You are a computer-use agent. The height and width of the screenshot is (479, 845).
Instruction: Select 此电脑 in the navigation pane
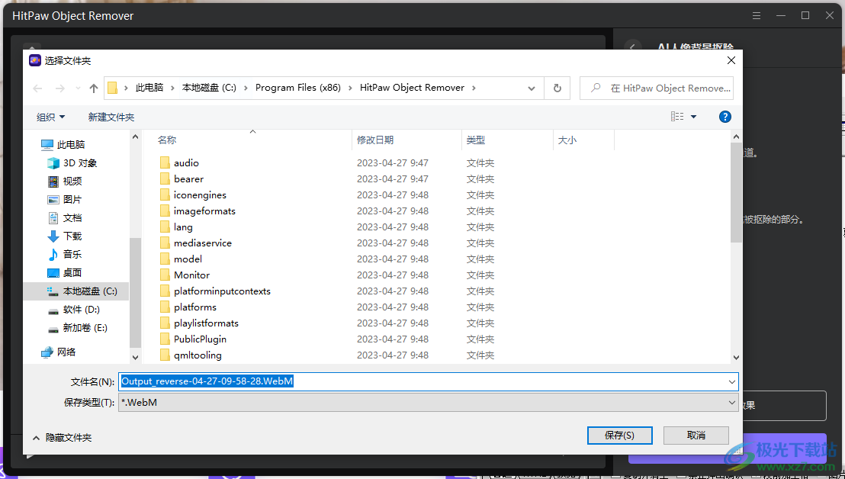click(71, 144)
